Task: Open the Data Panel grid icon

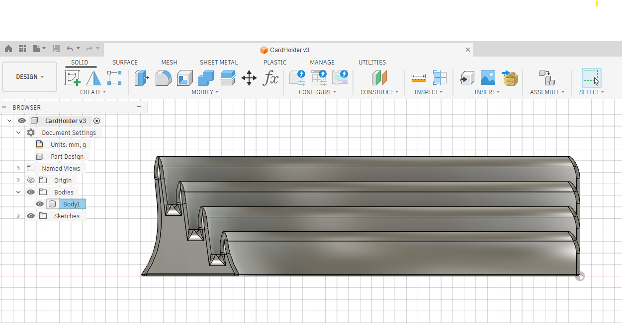Action: 22,49
